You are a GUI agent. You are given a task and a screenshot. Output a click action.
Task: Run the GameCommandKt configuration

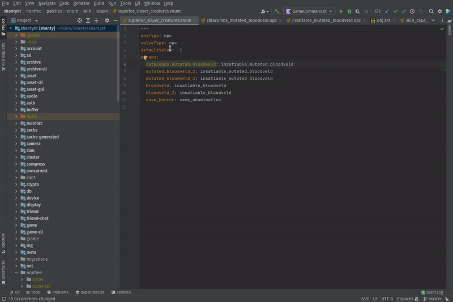[x=341, y=11]
